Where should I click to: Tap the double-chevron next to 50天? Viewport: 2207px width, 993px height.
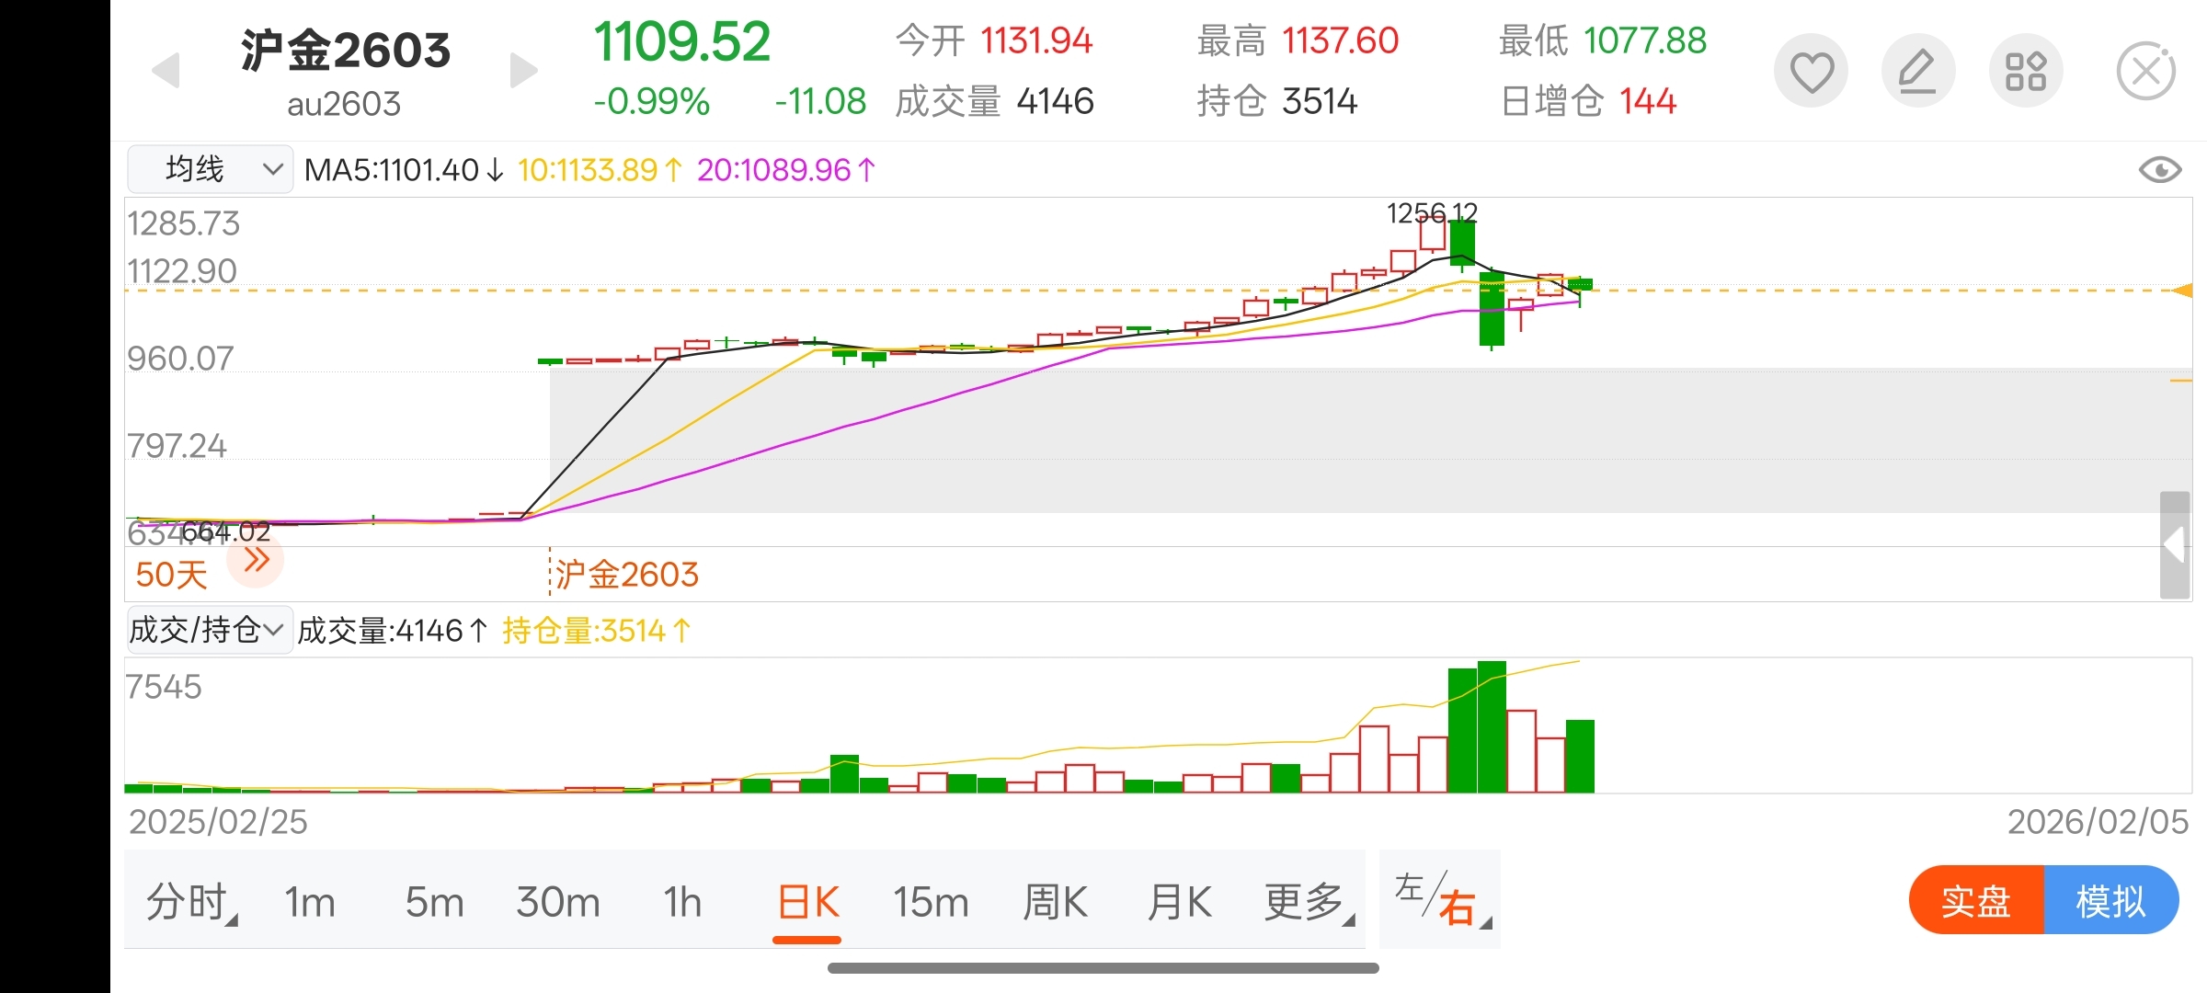256,559
